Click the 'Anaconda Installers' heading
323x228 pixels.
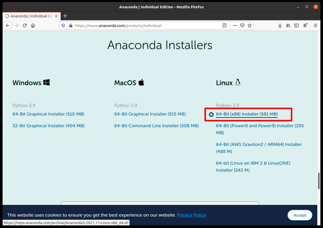pos(160,45)
